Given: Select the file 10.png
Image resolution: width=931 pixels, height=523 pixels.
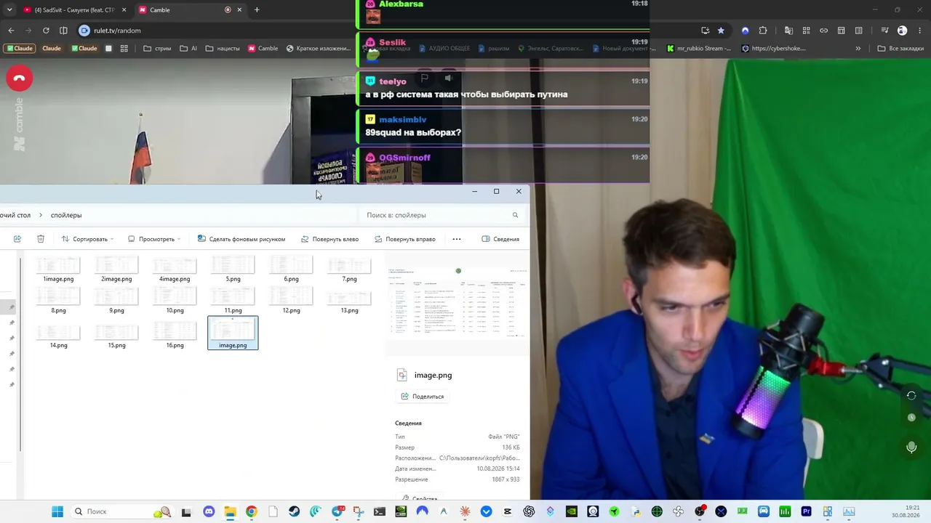Looking at the screenshot, I should pos(175,301).
